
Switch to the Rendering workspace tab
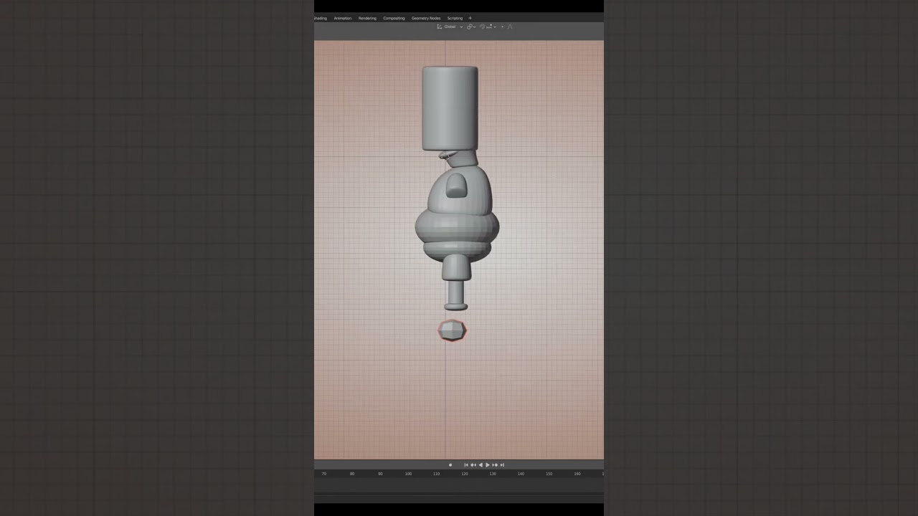367,18
